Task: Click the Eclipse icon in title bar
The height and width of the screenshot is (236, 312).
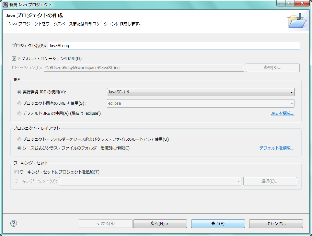Action: pyautogui.click(x=5, y=5)
